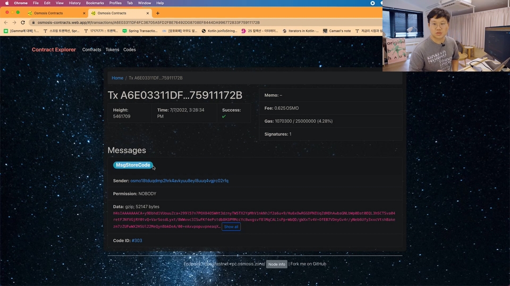This screenshot has height=286, width=510.
Task: Open the Profiles menu
Action: (x=115, y=3)
